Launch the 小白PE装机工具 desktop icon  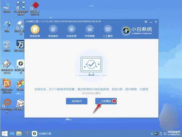(20, 67)
